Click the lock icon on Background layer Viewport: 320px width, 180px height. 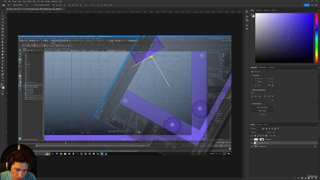click(315, 146)
